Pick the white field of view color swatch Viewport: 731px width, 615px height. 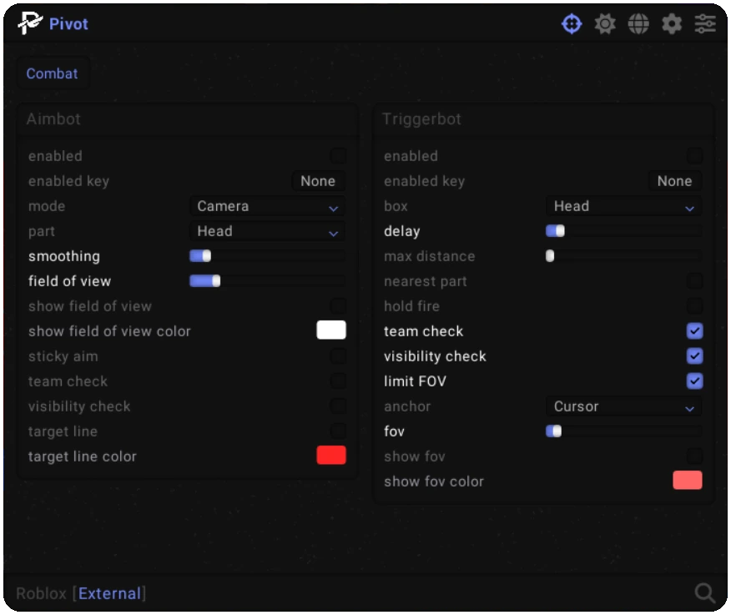click(331, 330)
